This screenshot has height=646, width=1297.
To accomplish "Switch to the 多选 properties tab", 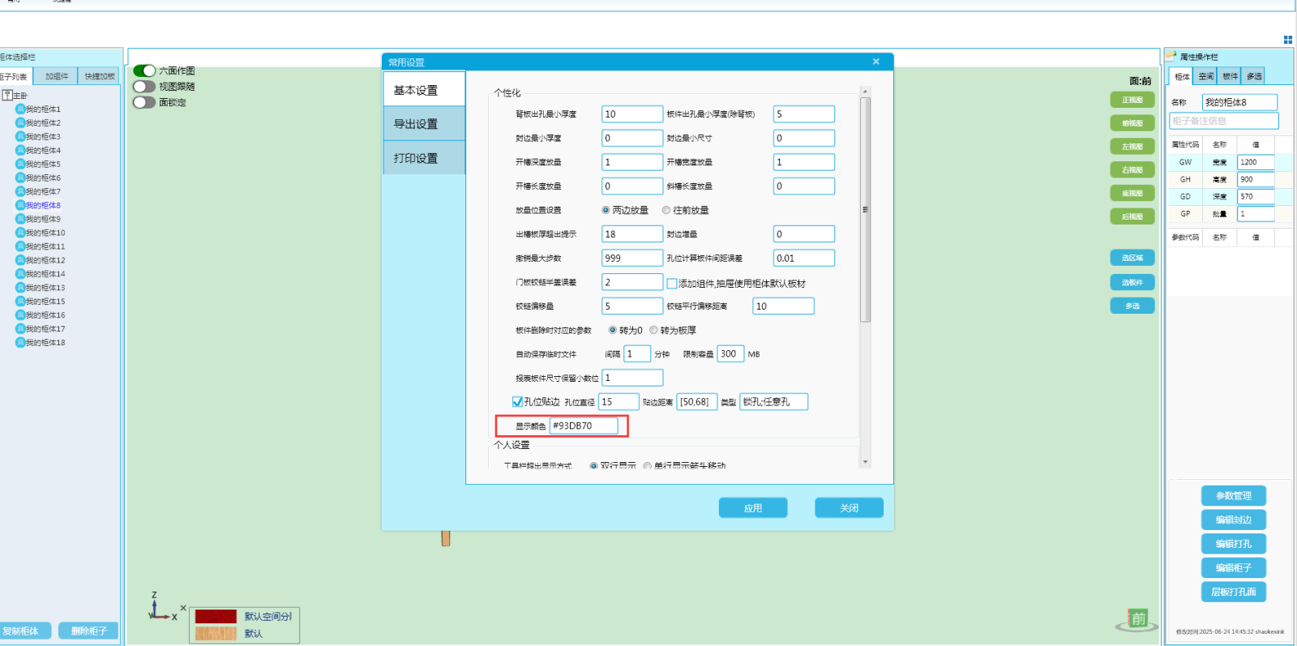I will tap(1254, 76).
